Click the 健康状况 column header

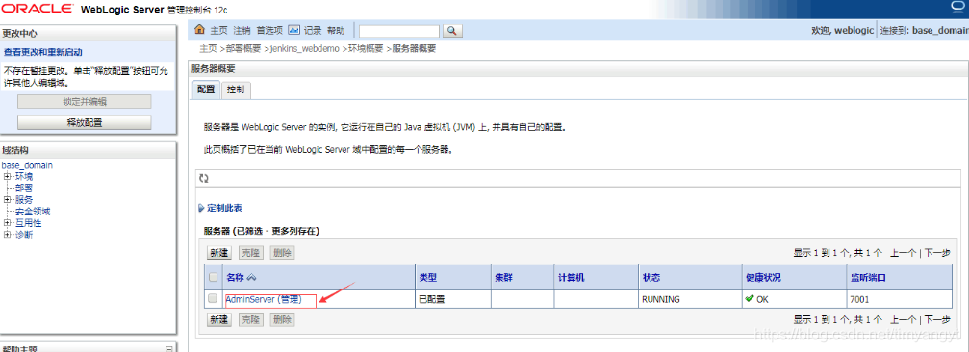click(x=764, y=278)
